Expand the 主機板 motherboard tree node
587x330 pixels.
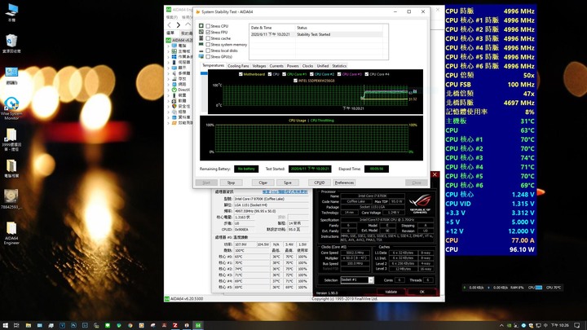point(168,51)
